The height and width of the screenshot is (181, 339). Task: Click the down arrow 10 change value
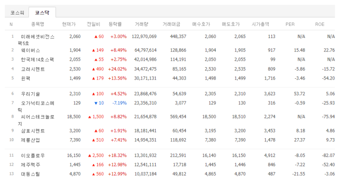tap(99, 103)
